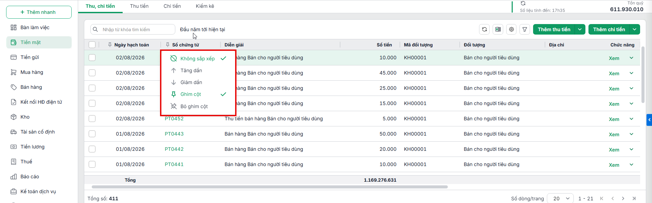
Task: Go to next page
Action: [x=623, y=199]
